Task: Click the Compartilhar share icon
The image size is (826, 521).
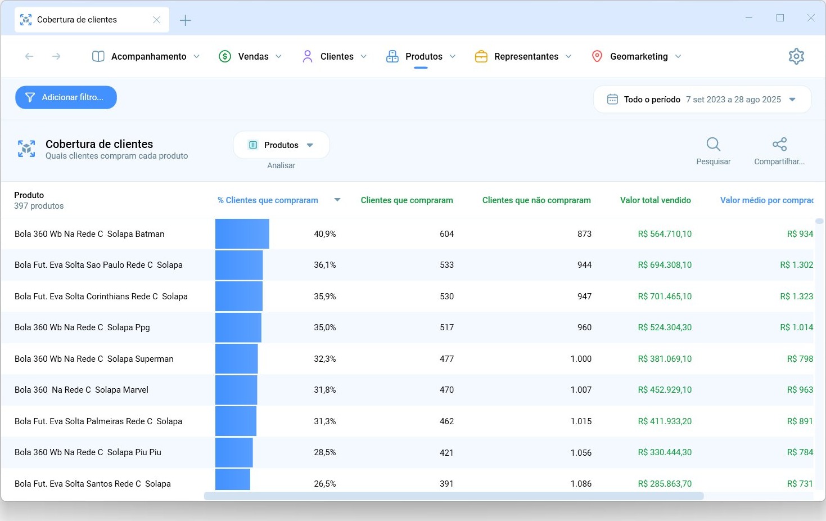Action: pos(779,144)
